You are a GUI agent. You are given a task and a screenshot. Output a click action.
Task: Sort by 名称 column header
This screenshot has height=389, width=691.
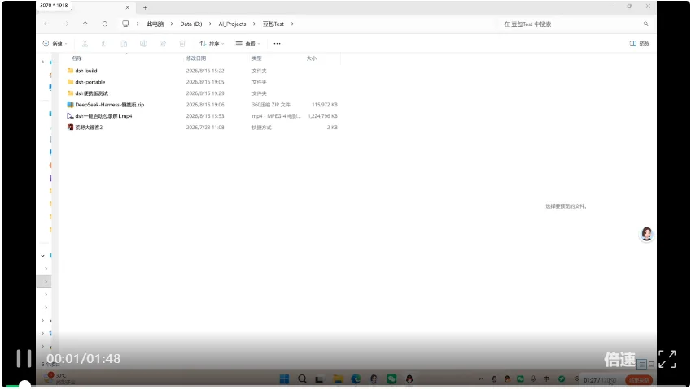tap(77, 58)
